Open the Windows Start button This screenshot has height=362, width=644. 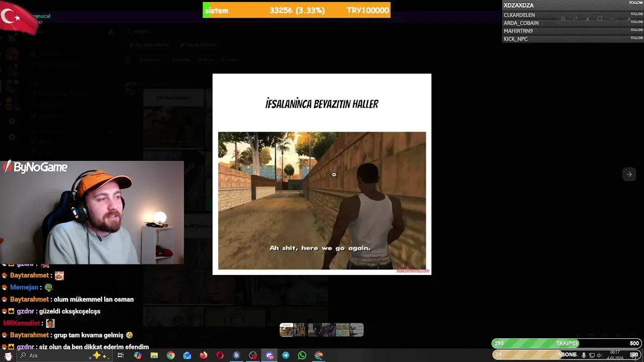click(8, 355)
